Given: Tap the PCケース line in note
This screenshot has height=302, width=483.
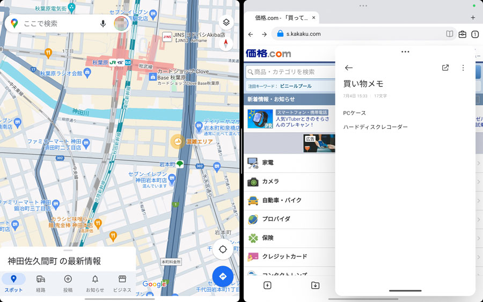Looking at the screenshot, I should [x=355, y=113].
